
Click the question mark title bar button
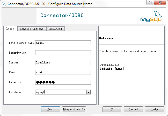tap(149, 3)
